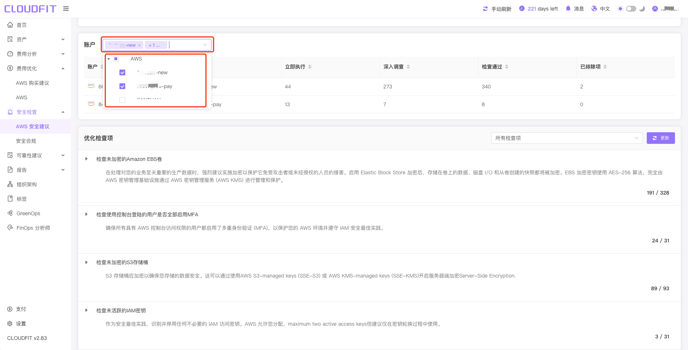Viewport: 688px width, 350px height.
Task: Click the manual refresh icon
Action: coord(485,9)
